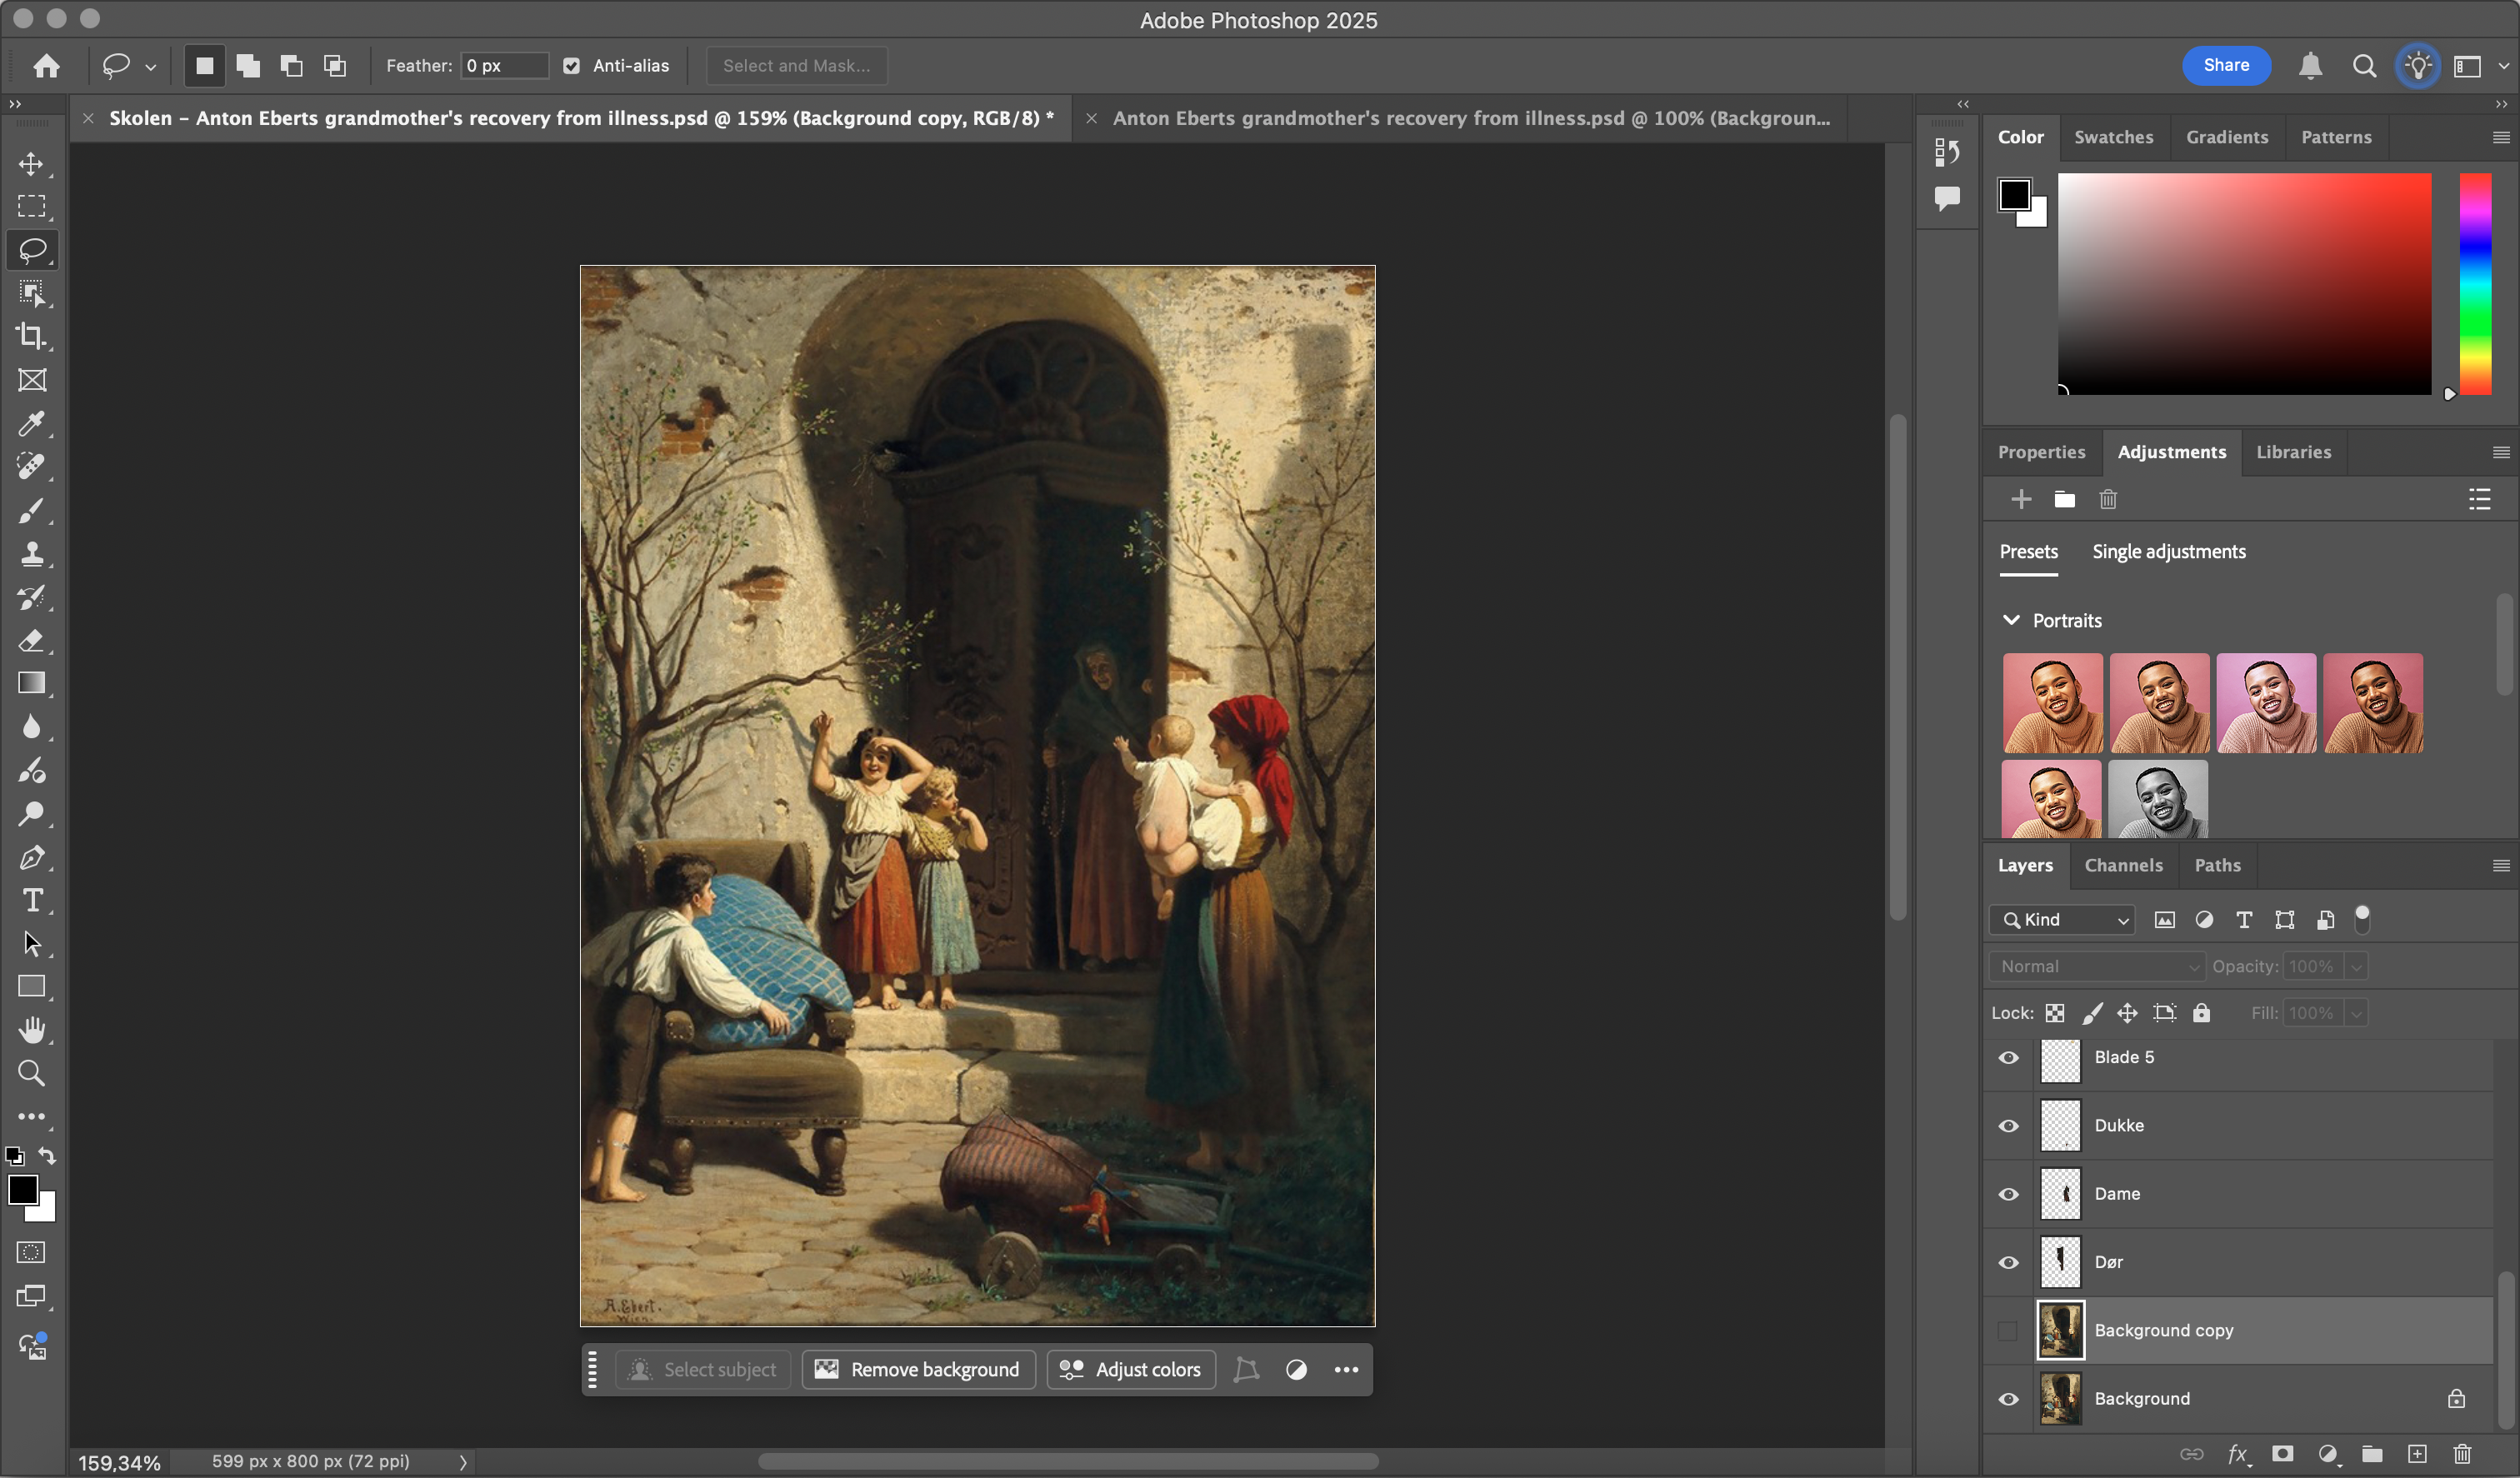Hide the Dame layer
The height and width of the screenshot is (1478, 2520).
tap(2008, 1194)
